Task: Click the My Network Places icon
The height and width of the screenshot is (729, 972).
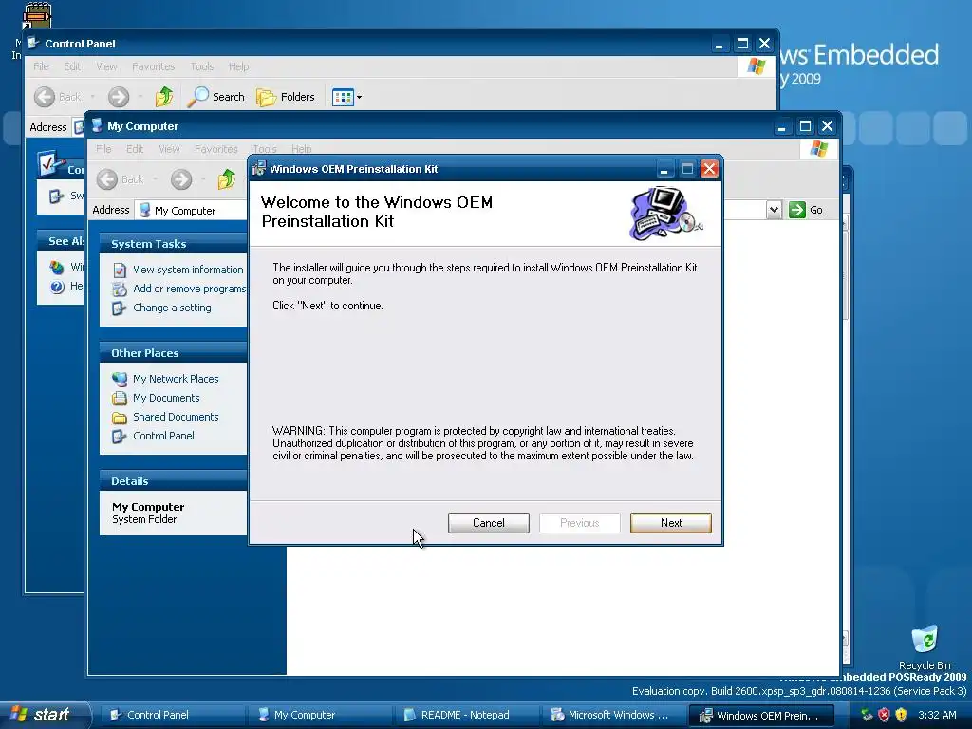Action: pyautogui.click(x=119, y=379)
